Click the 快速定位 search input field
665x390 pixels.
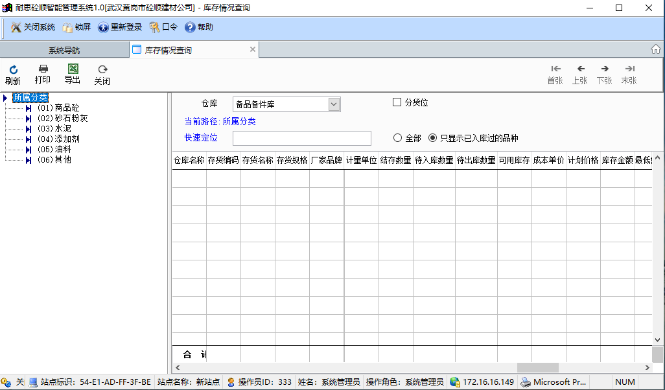pos(301,138)
